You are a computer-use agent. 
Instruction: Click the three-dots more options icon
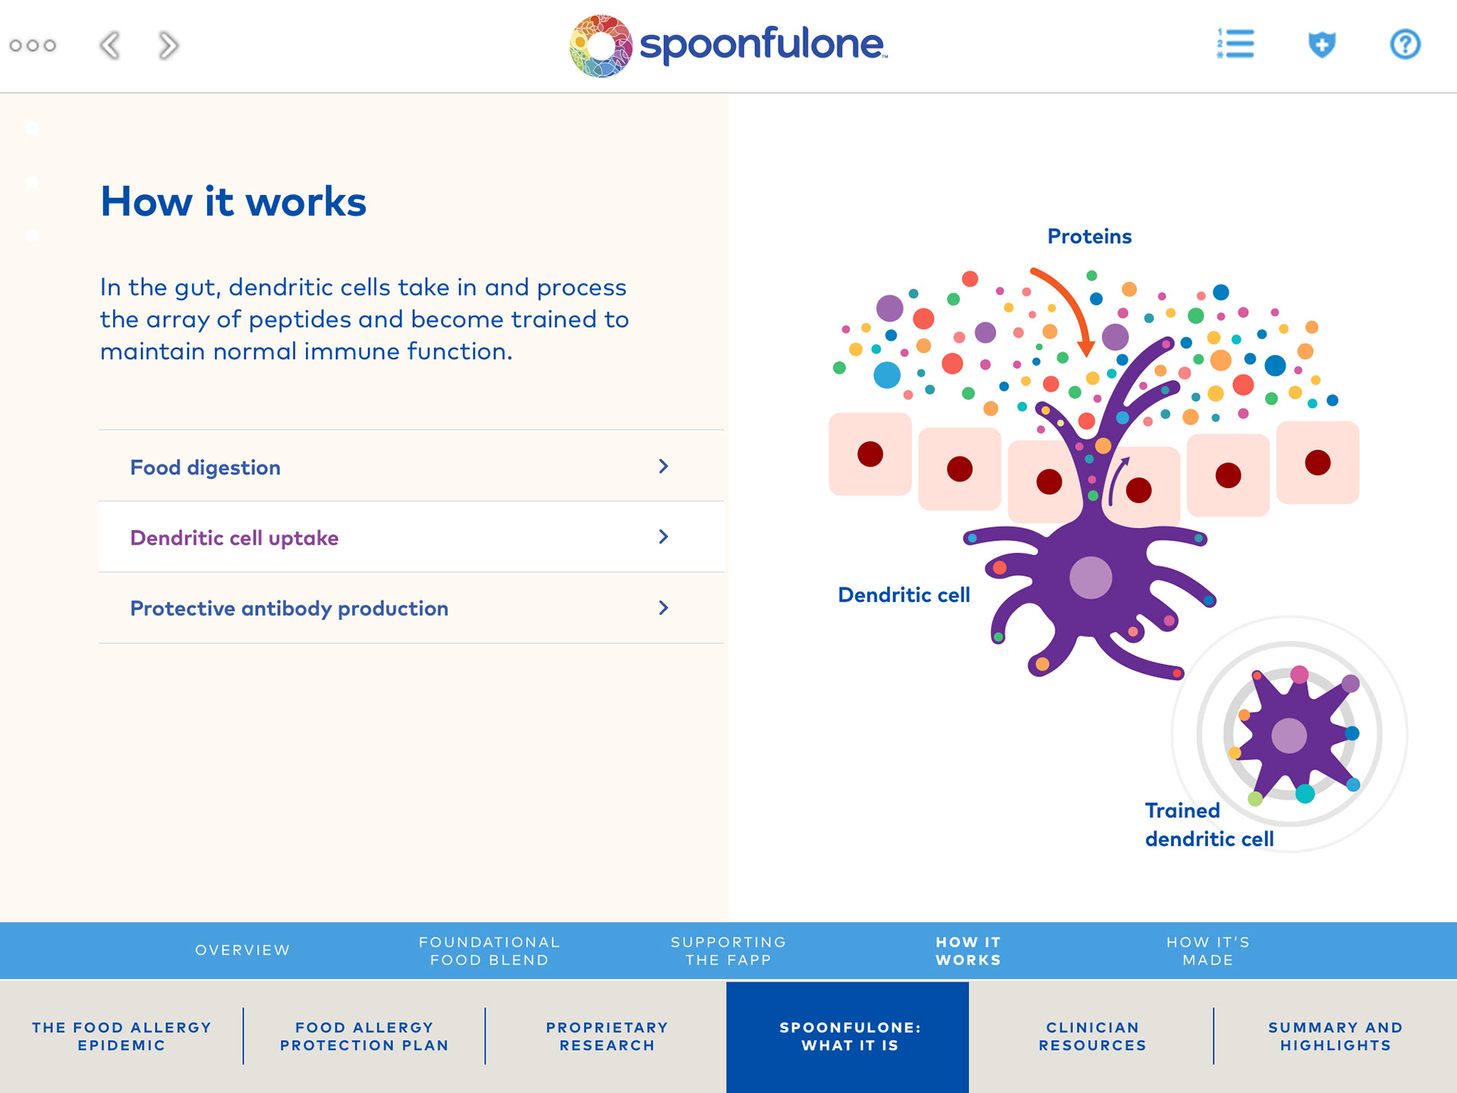(33, 46)
